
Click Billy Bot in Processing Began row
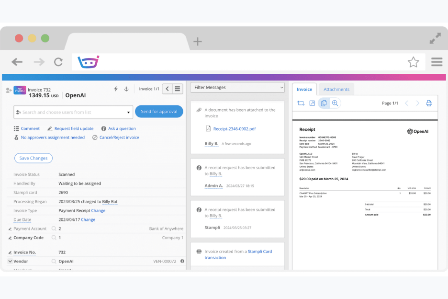(110, 201)
